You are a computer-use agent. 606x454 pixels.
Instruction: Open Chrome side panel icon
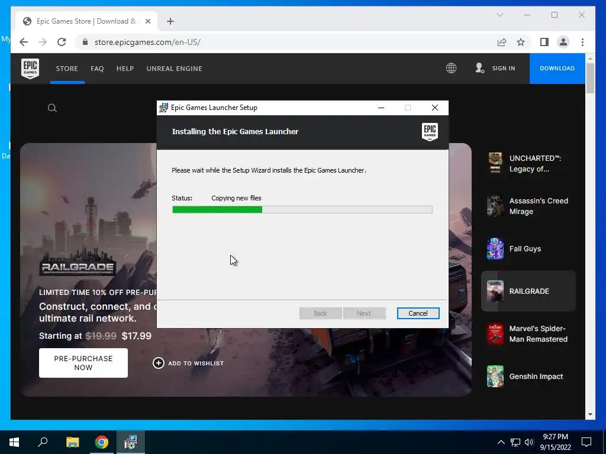click(x=544, y=42)
